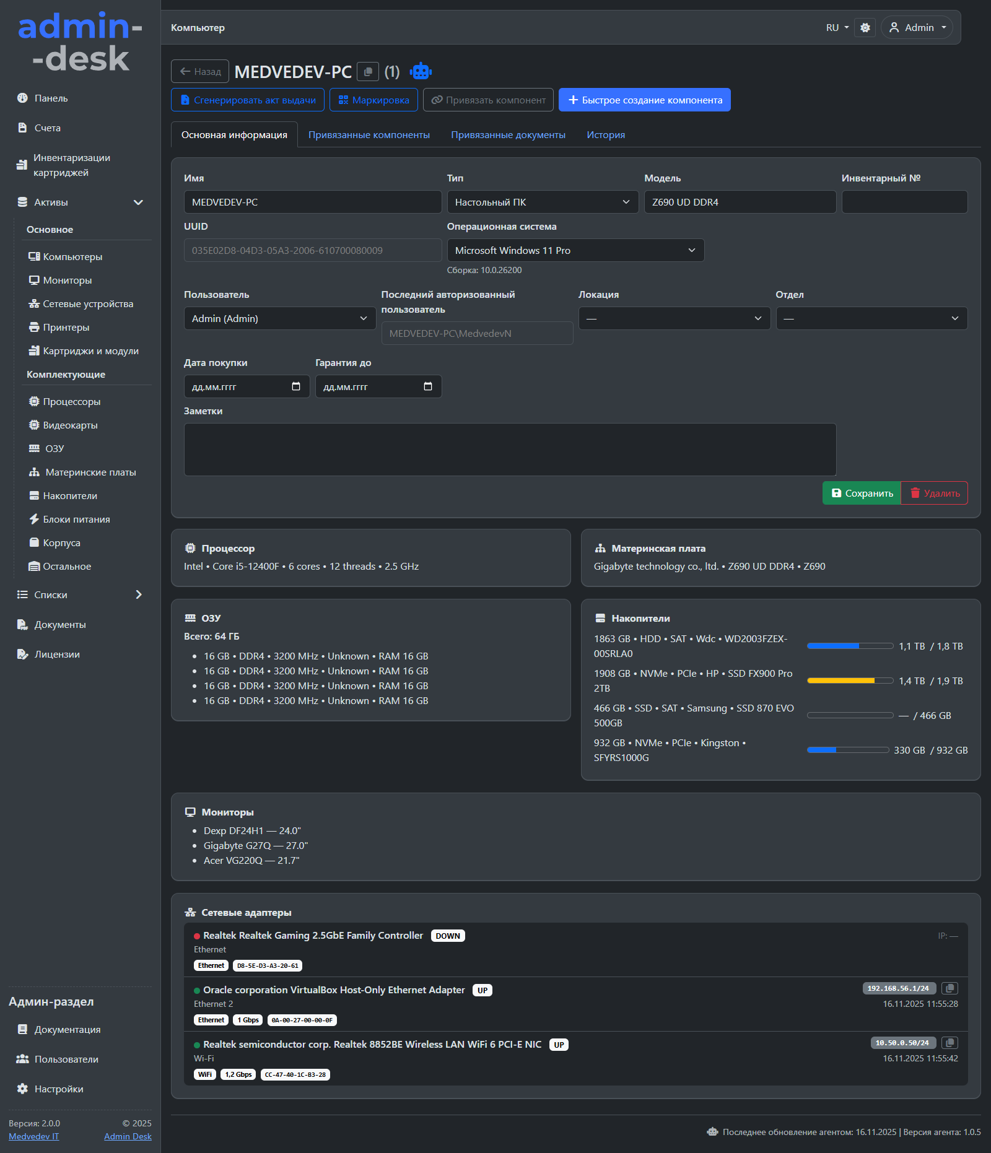The width and height of the screenshot is (991, 1153).
Task: Focus the Инвентарный № input field
Action: pos(904,202)
